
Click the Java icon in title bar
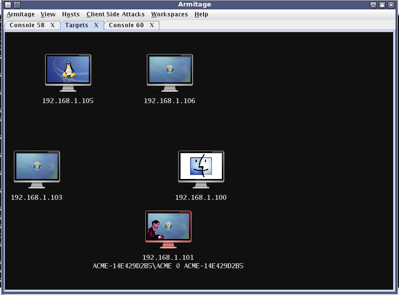point(7,5)
